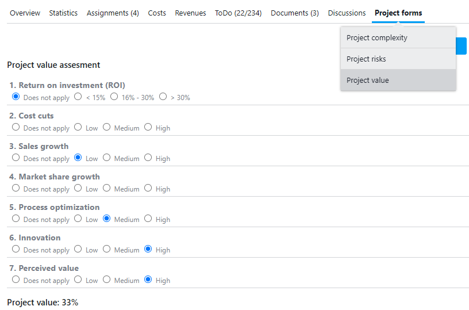This screenshot has height=310, width=469.
Task: Open the Assignments (4) tab
Action: click(x=113, y=13)
